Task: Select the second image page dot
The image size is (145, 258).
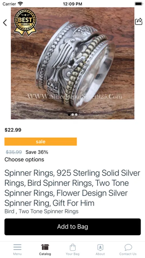Action: click(73, 114)
